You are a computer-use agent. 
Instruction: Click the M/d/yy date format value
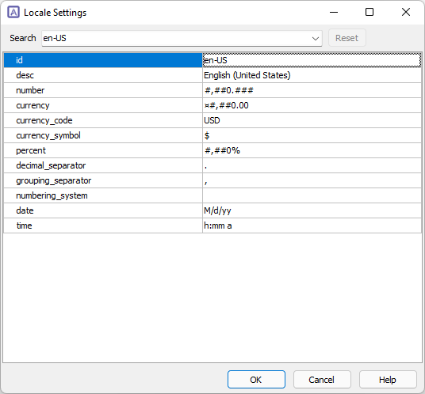[x=217, y=210]
